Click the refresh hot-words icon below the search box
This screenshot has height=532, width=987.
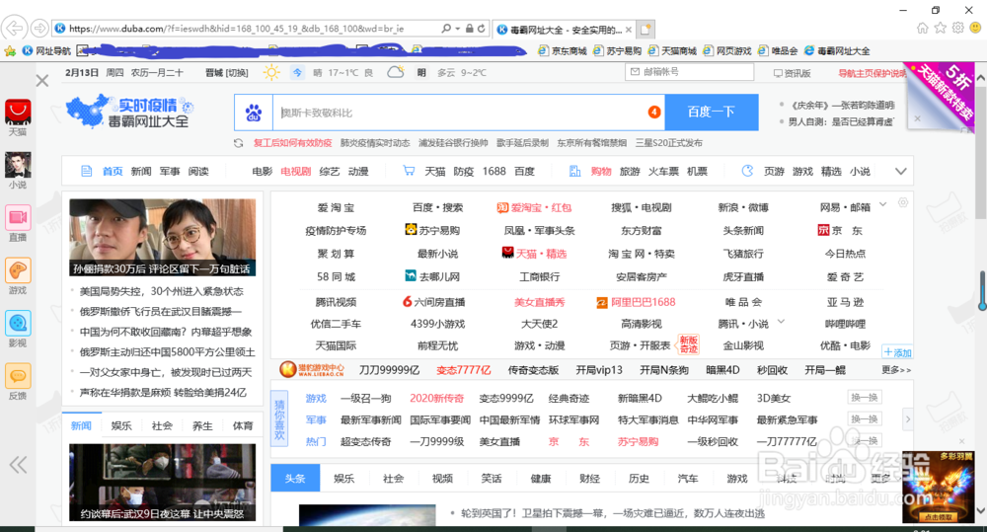238,143
